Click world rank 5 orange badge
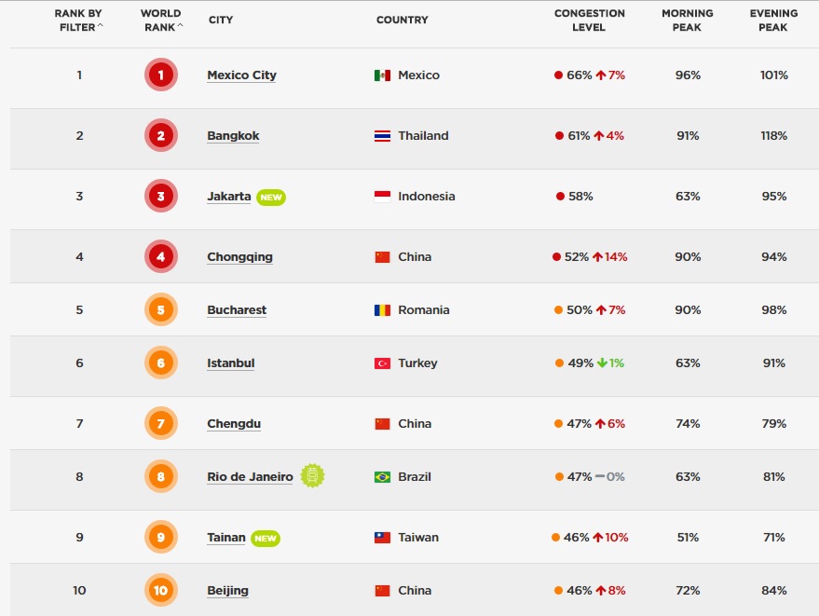 pos(160,310)
